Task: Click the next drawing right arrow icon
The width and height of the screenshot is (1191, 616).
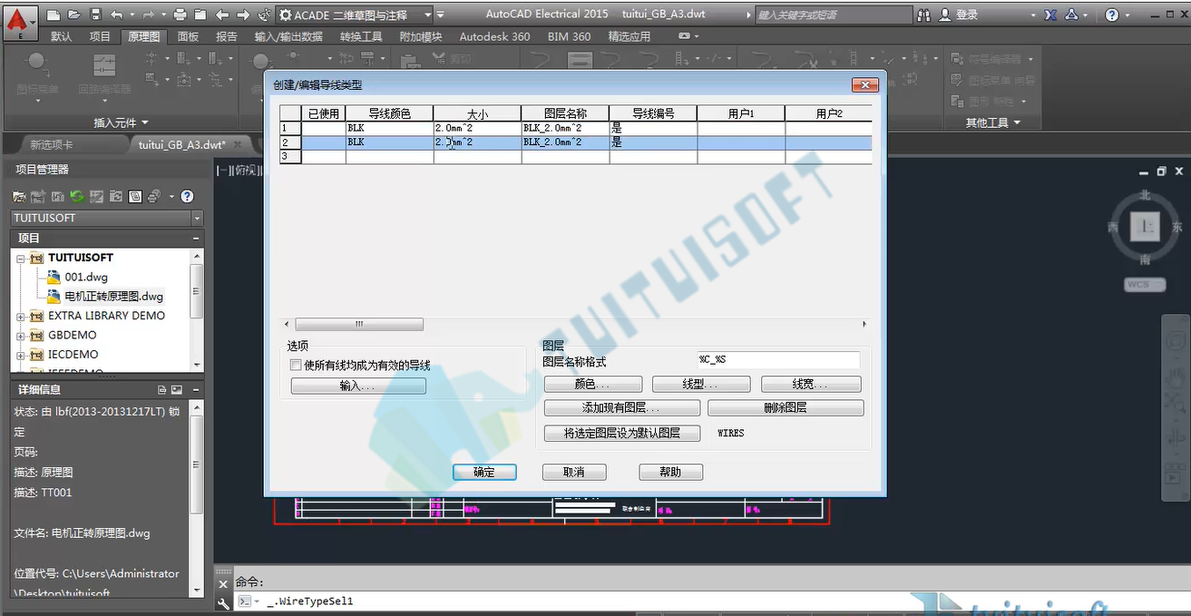Action: [x=243, y=15]
